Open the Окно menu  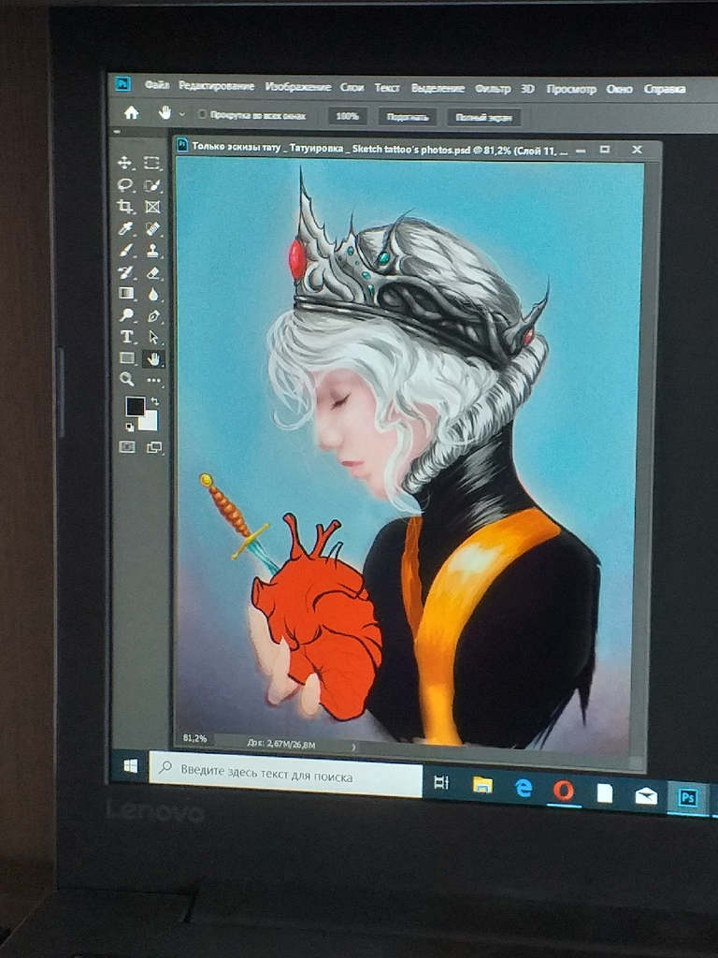619,89
